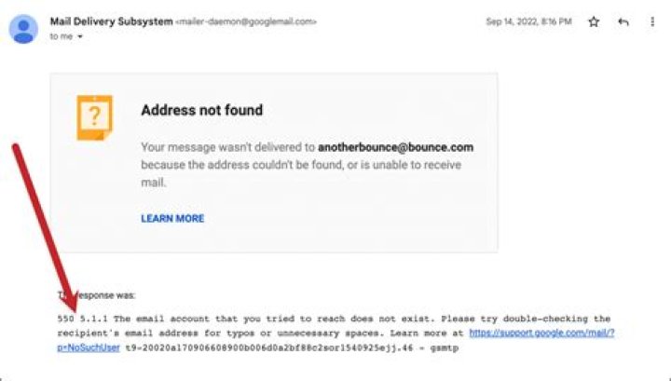Click the Sep 14, 2022 timestamp
Viewport: 671px width, 381px height.
pos(528,22)
